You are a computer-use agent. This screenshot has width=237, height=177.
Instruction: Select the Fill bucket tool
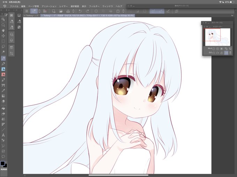coord(3,108)
